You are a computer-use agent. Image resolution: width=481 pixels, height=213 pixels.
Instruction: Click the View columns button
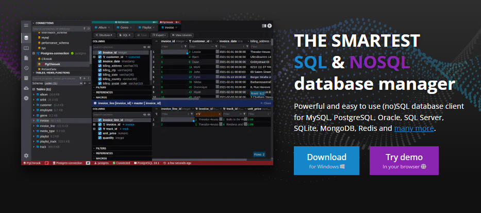point(182,35)
